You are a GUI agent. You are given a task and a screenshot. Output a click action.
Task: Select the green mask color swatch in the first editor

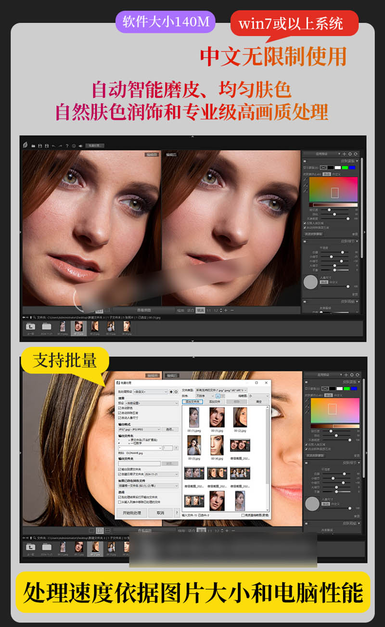point(345,167)
